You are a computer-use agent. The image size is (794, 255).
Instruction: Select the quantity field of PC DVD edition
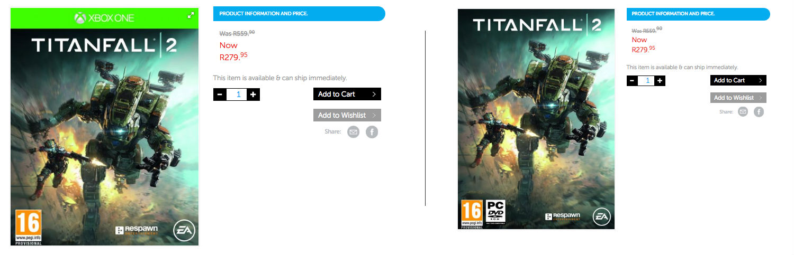(x=646, y=81)
